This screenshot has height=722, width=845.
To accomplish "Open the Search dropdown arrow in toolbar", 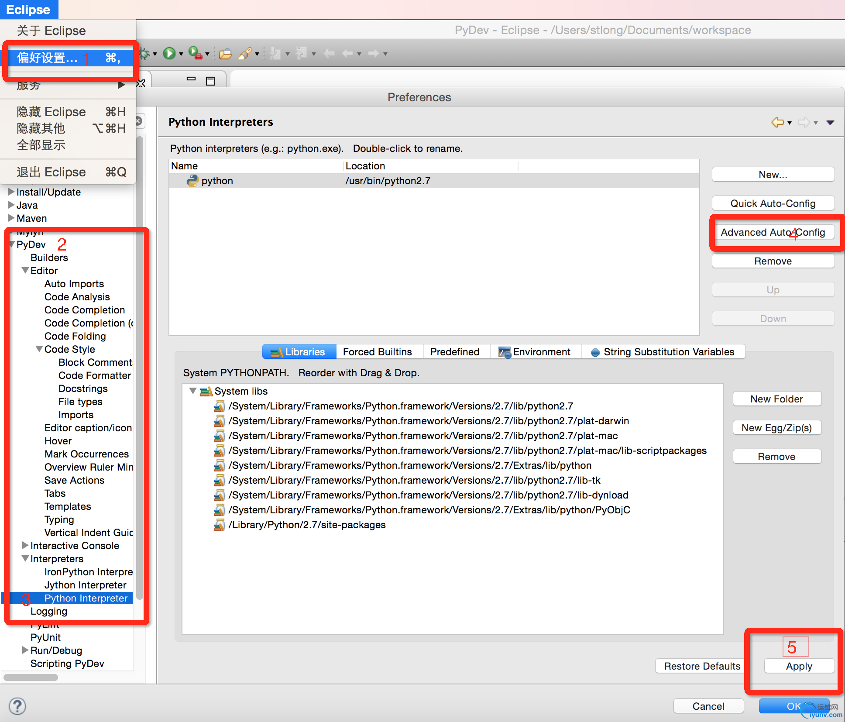I will tap(257, 54).
